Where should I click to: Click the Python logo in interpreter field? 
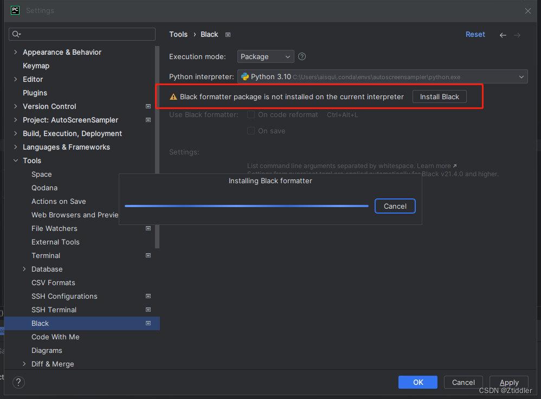coord(247,76)
